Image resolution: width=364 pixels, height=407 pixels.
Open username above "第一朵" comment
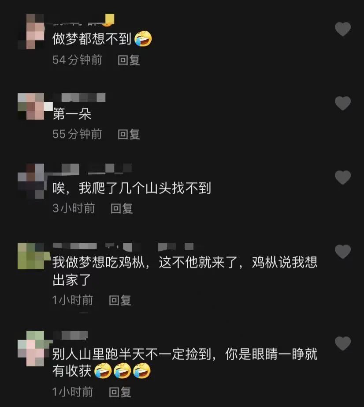click(79, 98)
